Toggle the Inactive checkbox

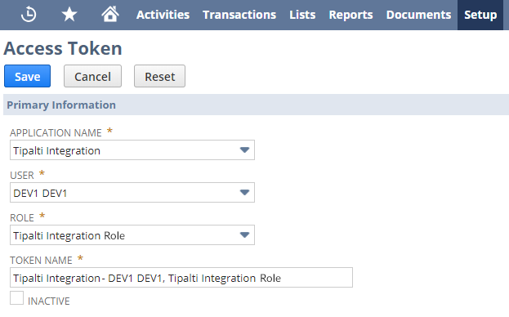[x=16, y=298]
